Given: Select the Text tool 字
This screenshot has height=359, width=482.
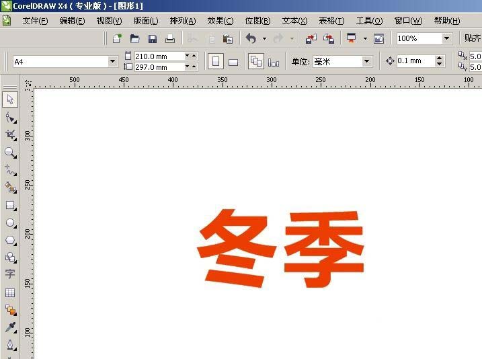Looking at the screenshot, I should pos(10,274).
